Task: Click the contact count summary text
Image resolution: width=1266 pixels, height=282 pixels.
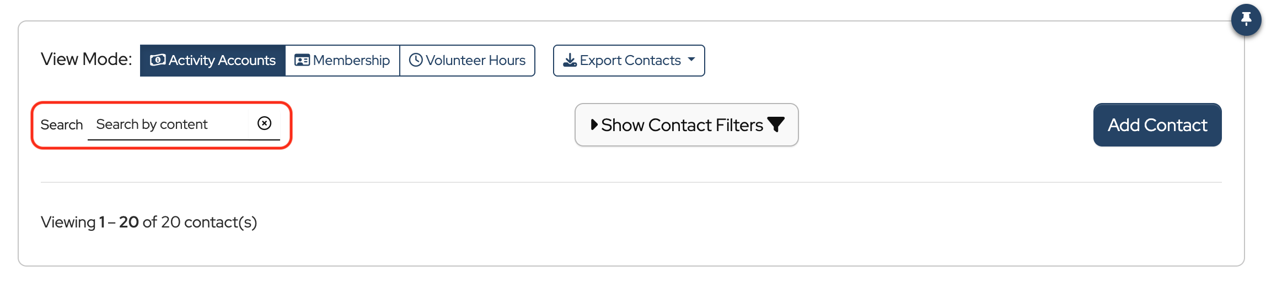Action: [x=149, y=222]
